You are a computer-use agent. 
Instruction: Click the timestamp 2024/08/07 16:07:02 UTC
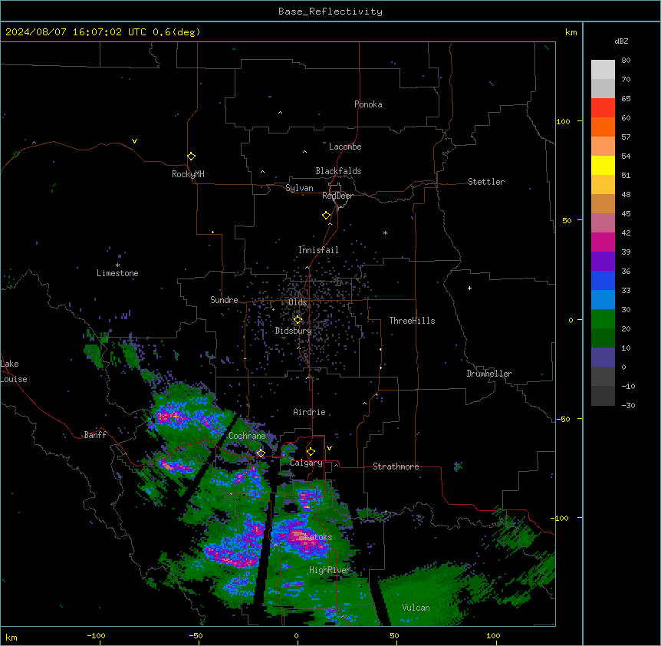[76, 32]
